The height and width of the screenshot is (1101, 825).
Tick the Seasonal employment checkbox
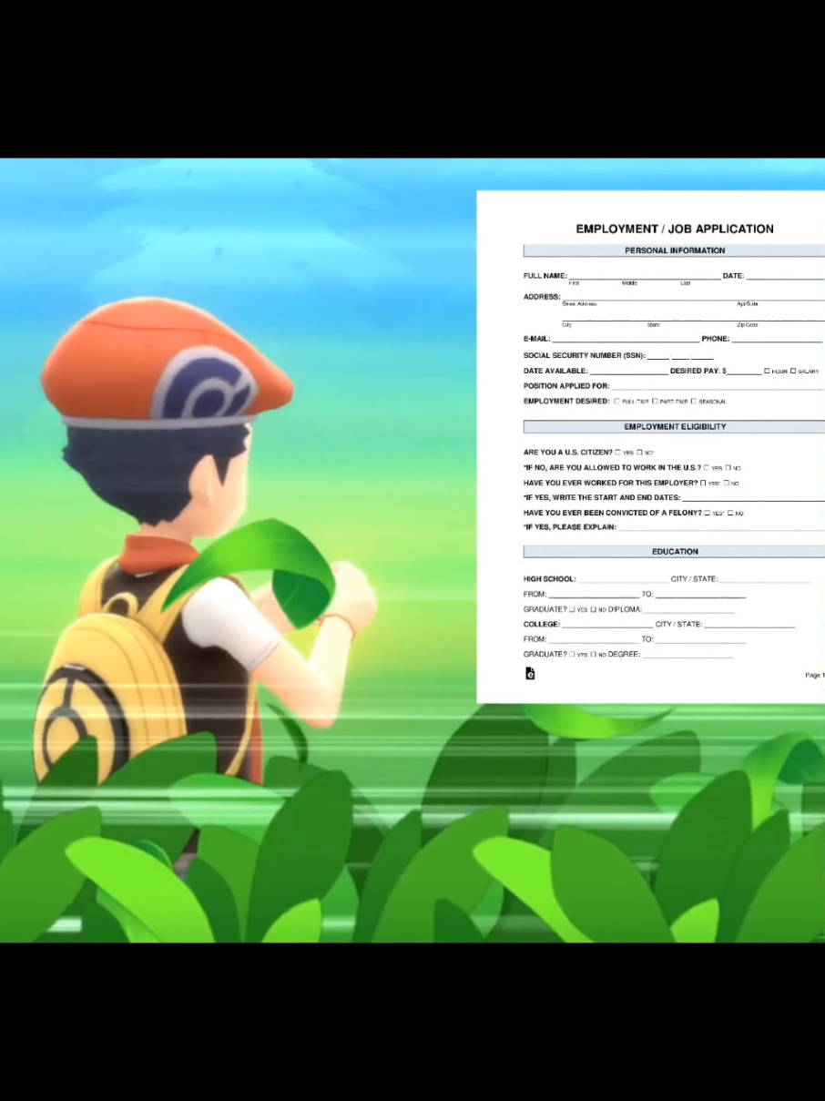tap(693, 402)
